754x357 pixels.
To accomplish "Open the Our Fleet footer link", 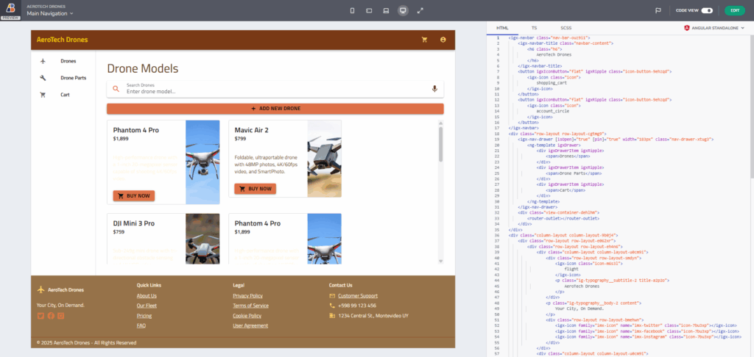I will (x=147, y=306).
